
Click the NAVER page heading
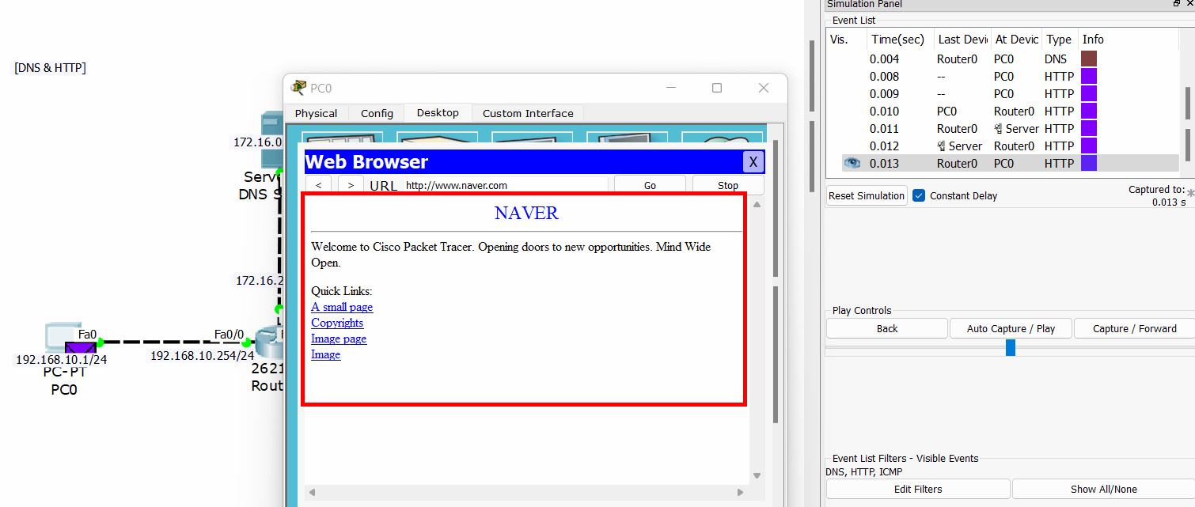[x=526, y=213]
